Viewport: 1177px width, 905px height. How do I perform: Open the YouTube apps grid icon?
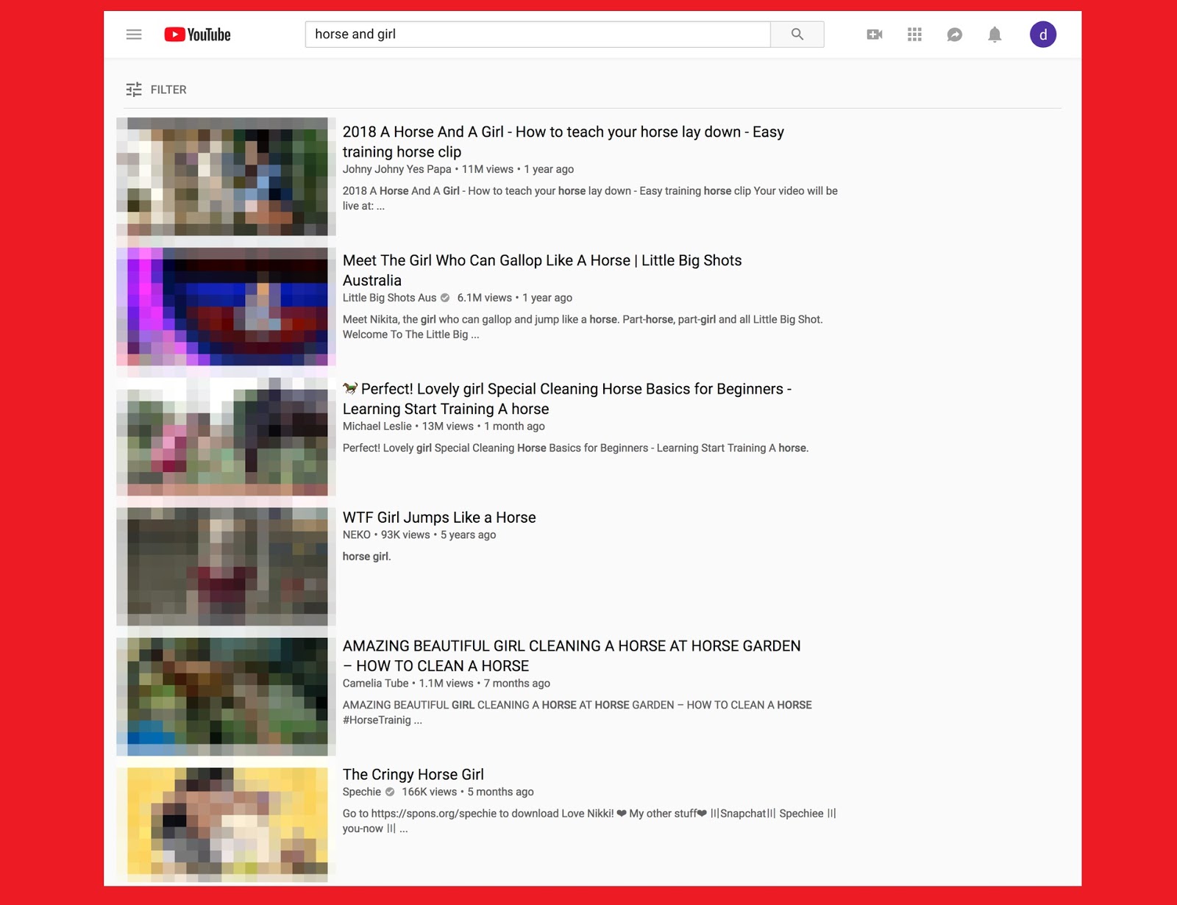914,35
